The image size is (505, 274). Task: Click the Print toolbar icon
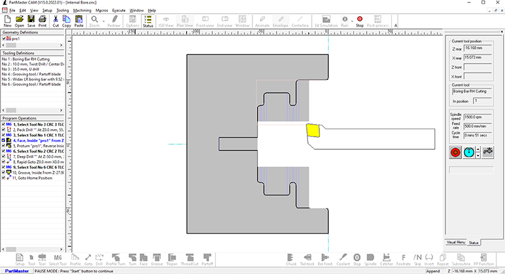[42, 22]
